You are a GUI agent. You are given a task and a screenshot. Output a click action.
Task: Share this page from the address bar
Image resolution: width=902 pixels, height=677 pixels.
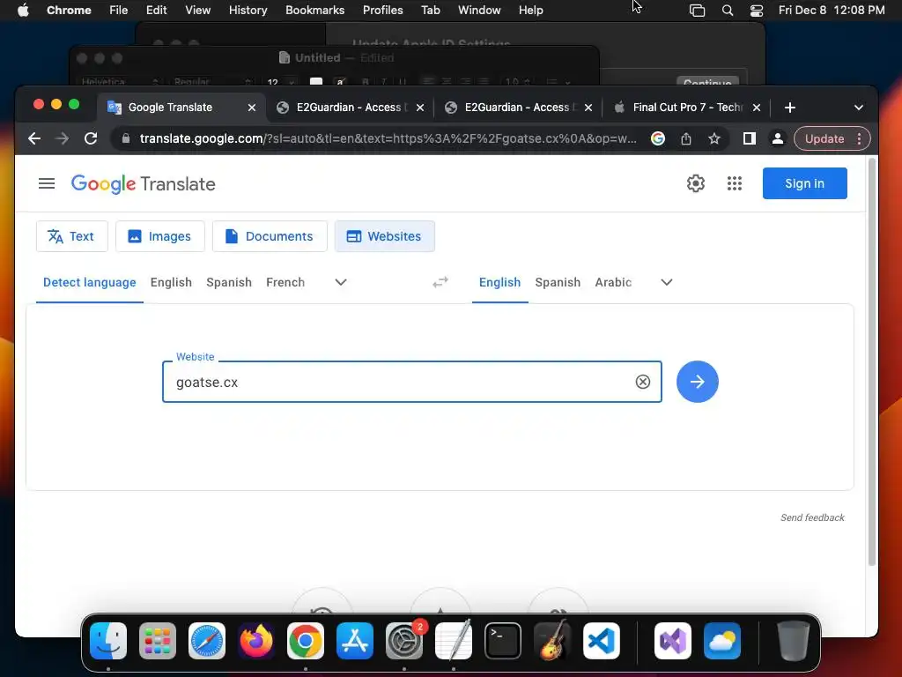tap(685, 138)
